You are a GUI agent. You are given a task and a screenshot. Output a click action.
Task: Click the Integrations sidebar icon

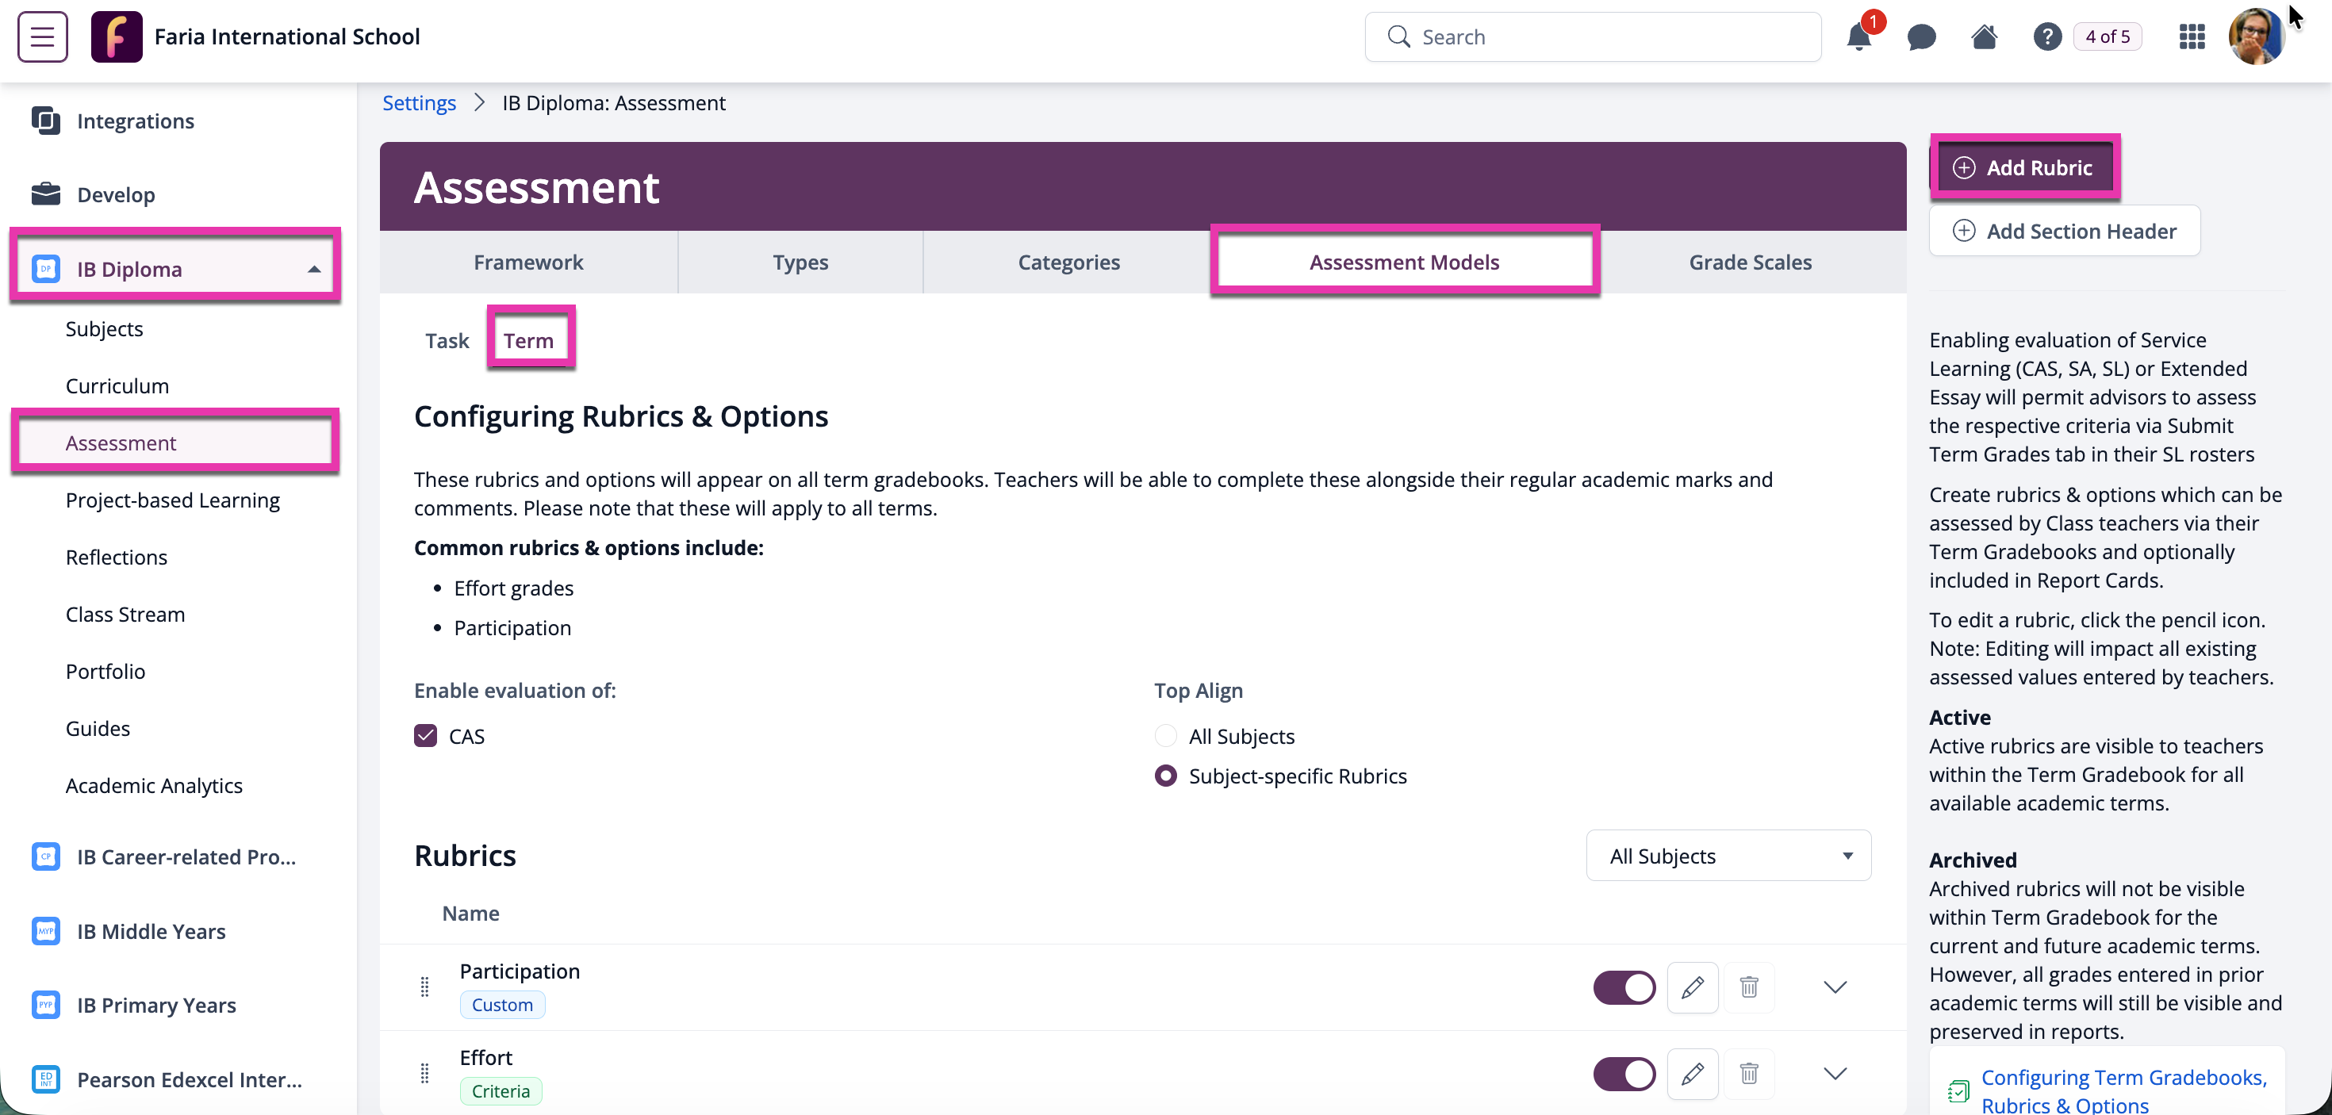click(45, 121)
